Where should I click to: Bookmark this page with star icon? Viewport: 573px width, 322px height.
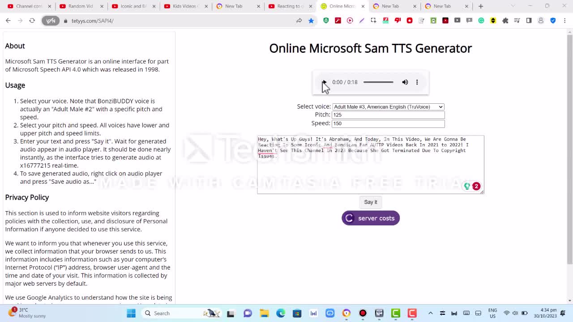[311, 21]
